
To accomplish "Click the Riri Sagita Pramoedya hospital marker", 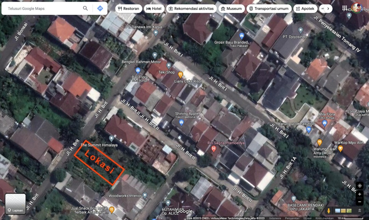I will pos(214,149).
